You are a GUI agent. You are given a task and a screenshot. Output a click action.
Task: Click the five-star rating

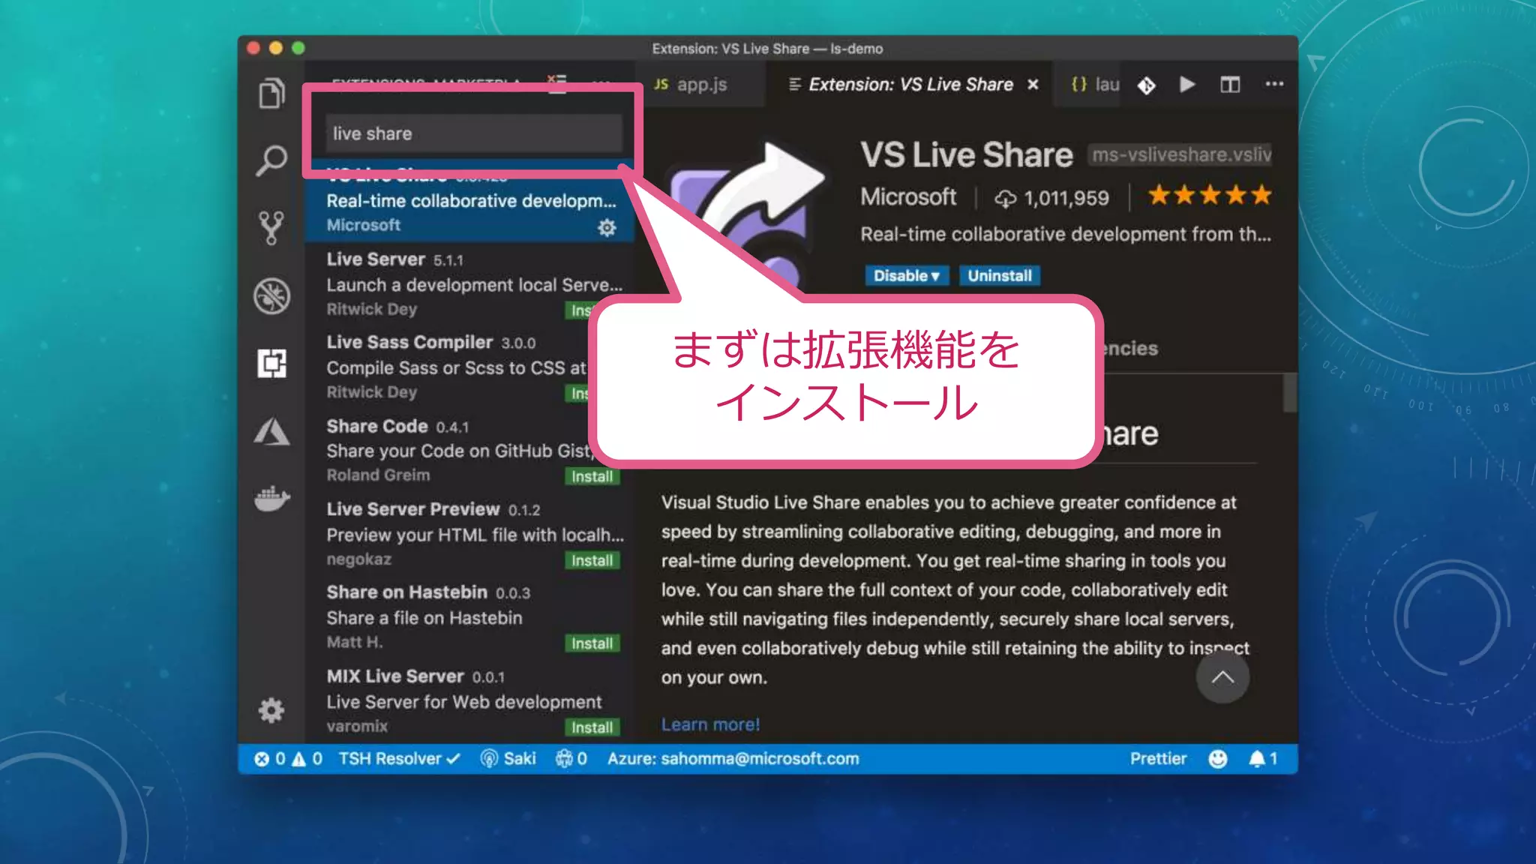pyautogui.click(x=1210, y=195)
